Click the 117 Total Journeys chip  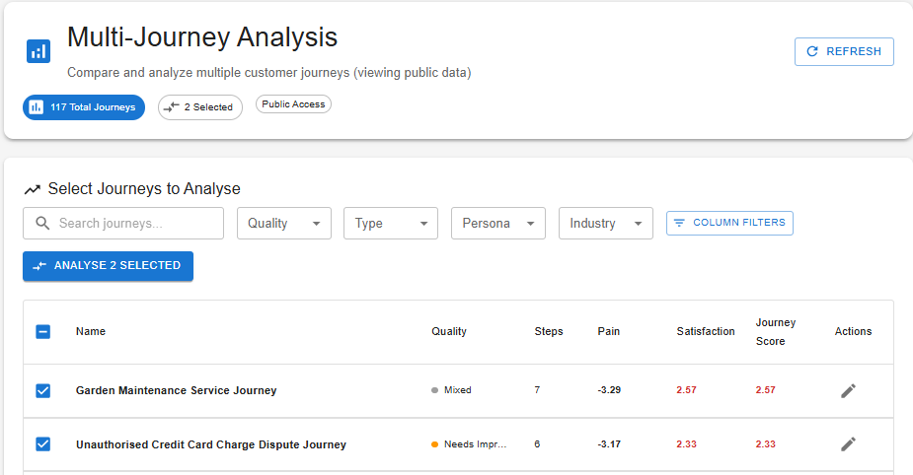84,107
